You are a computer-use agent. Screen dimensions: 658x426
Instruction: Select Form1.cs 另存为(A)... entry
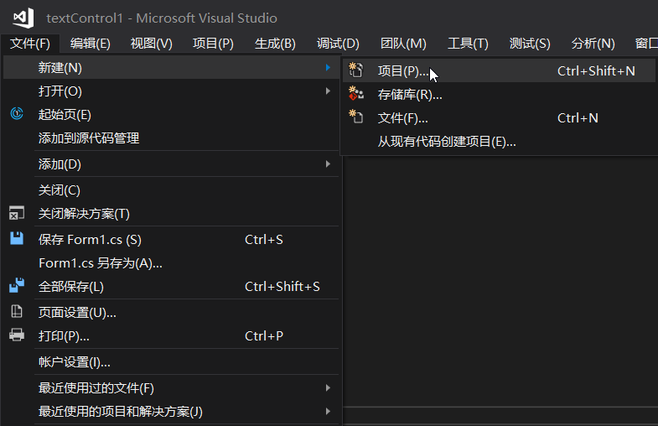[171, 263]
